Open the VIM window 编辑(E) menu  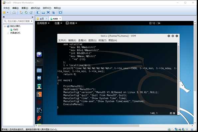click(x=72, y=40)
